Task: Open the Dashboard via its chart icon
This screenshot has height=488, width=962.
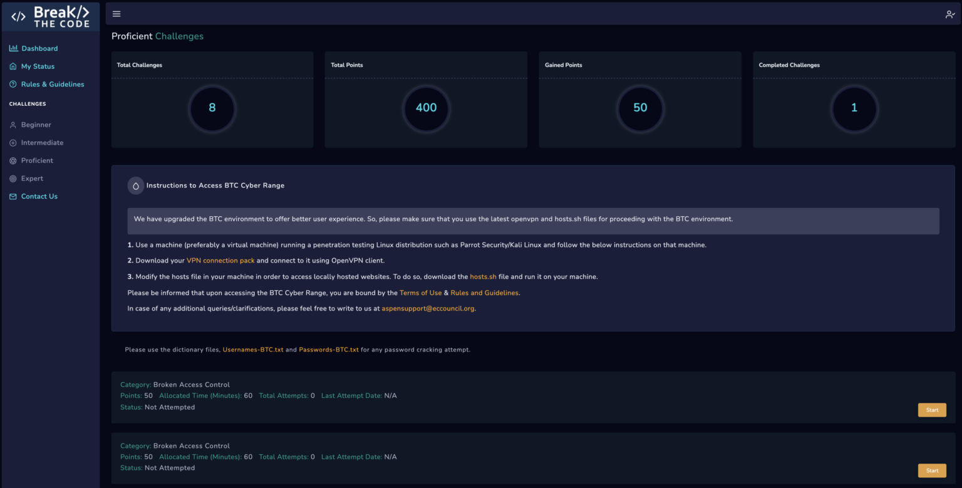Action: [13, 48]
